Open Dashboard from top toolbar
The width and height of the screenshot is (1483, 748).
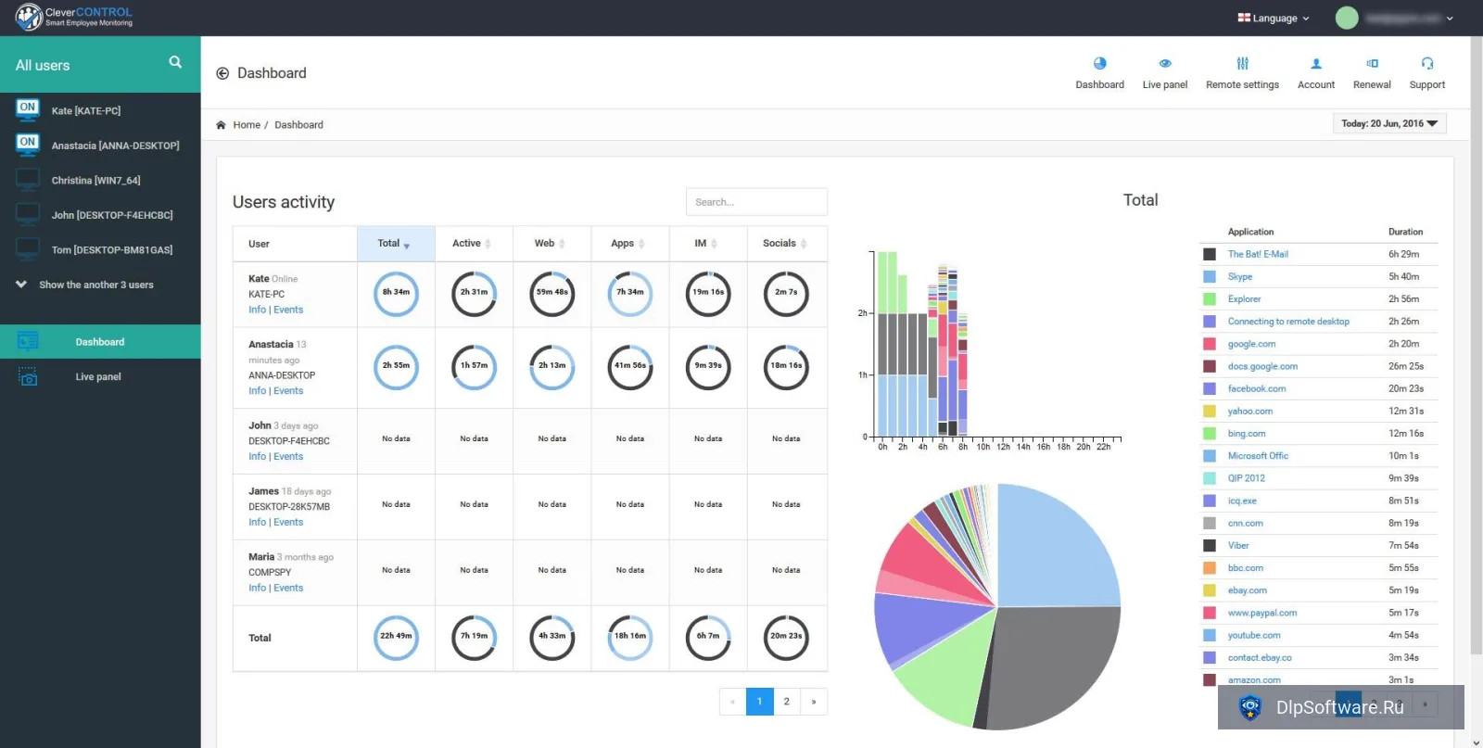[1099, 72]
